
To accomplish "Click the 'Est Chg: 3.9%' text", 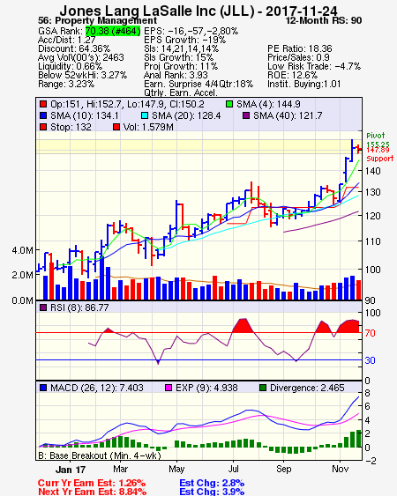I will coord(212,492).
